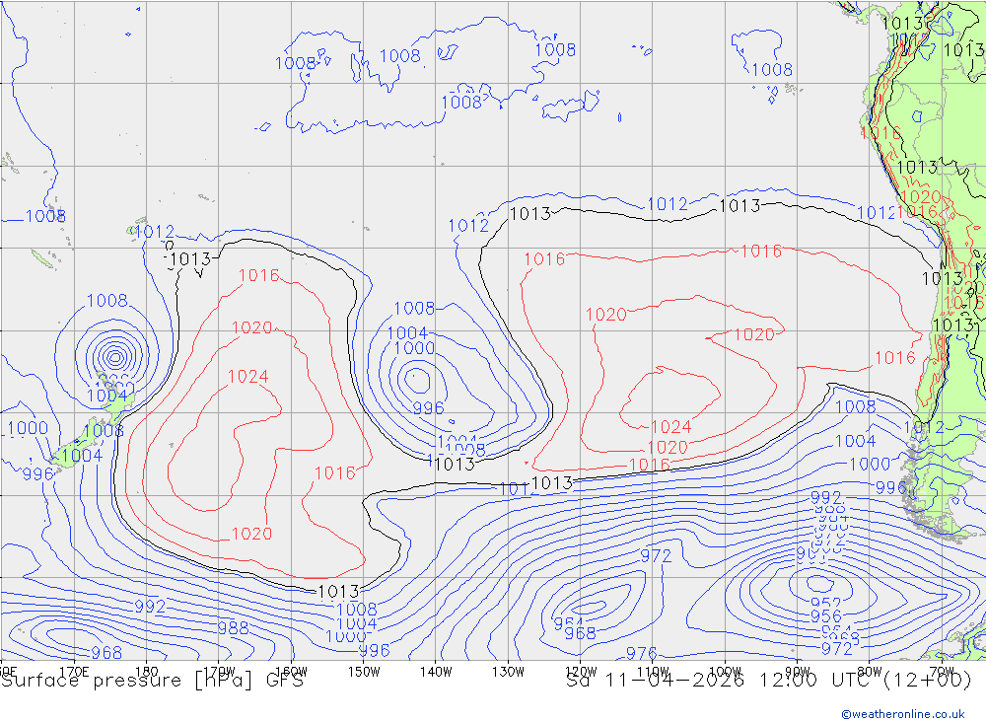Image resolution: width=986 pixels, height=723 pixels.
Task: Click the 110W longitude axis label
Action: [x=653, y=672]
